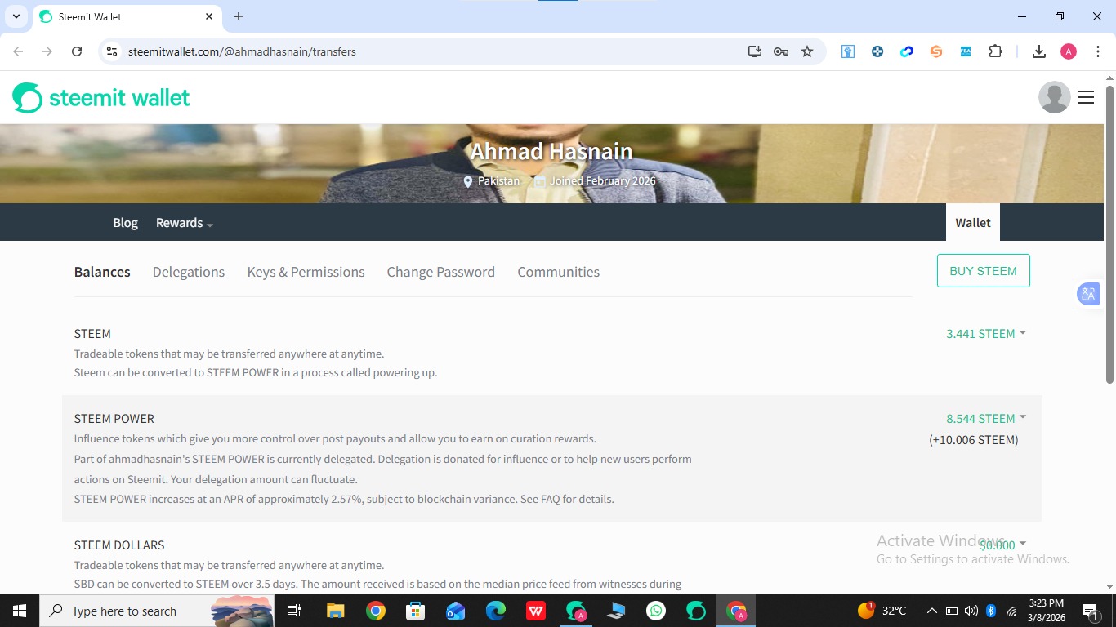
Task: Open the saved passwords key icon
Action: [x=781, y=51]
